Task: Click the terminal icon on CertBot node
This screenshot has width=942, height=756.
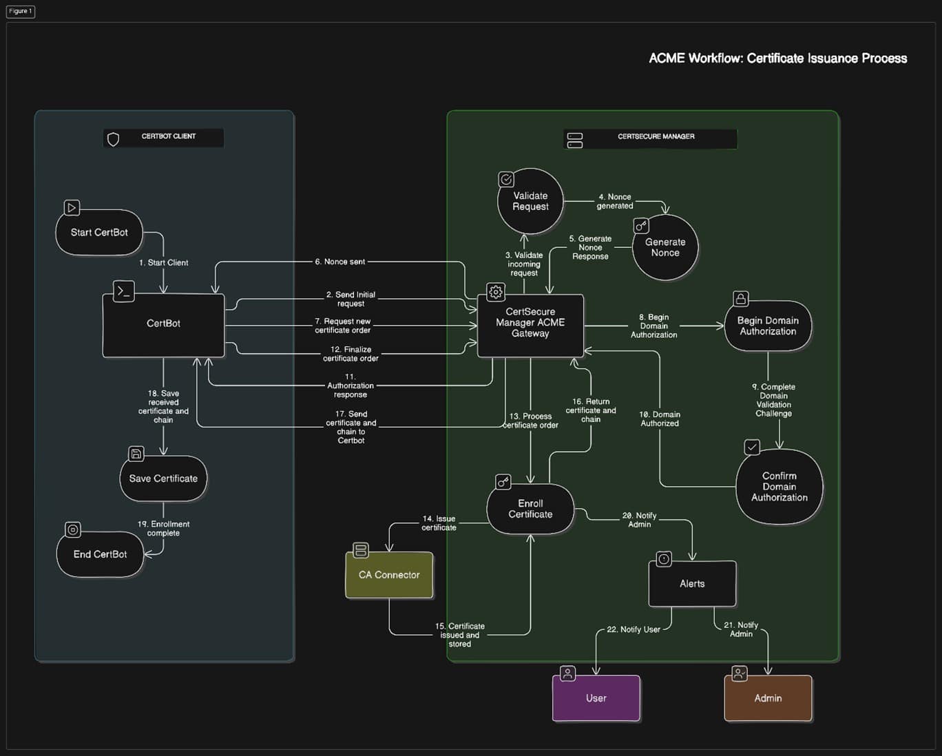Action: pyautogui.click(x=124, y=291)
